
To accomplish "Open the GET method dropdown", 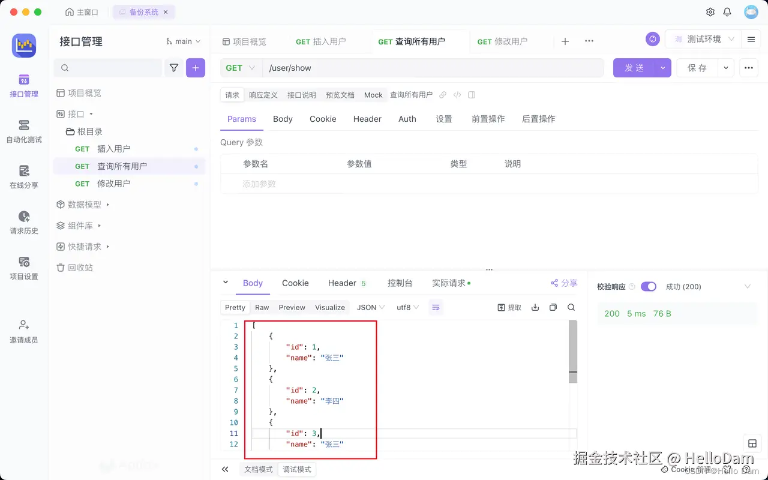I will click(239, 68).
